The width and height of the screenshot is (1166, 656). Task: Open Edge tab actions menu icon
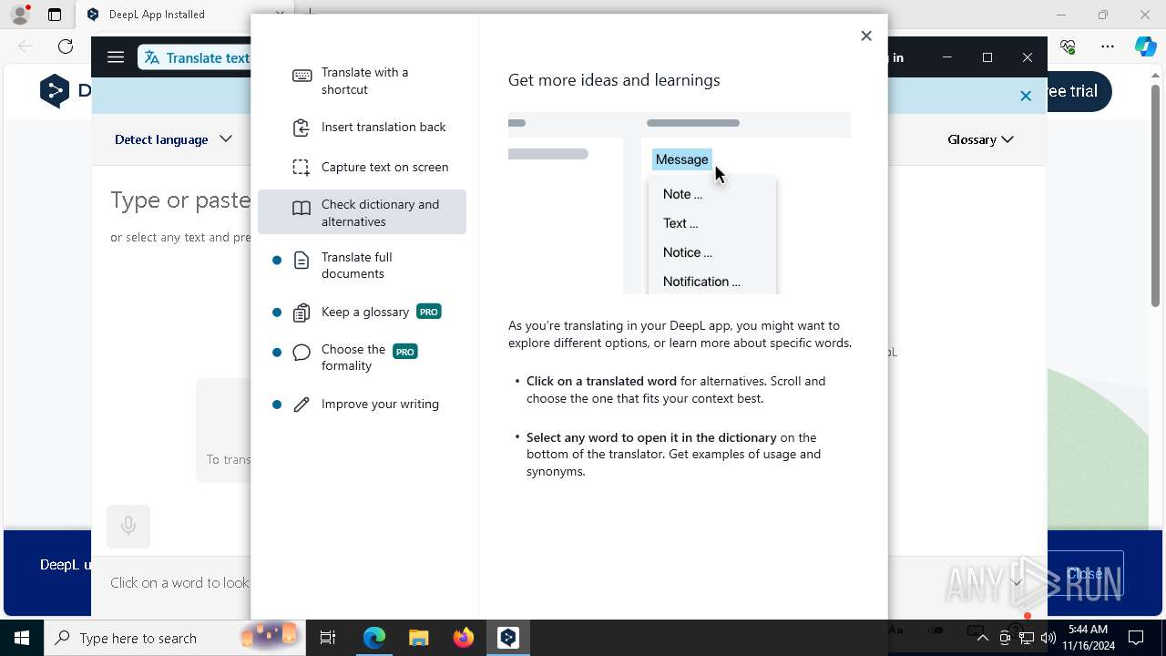point(55,15)
